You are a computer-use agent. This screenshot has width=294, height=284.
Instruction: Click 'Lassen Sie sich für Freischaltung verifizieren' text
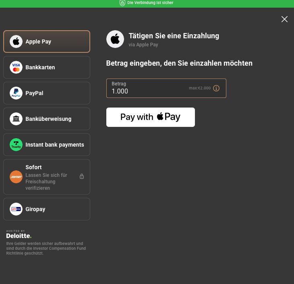(46, 182)
